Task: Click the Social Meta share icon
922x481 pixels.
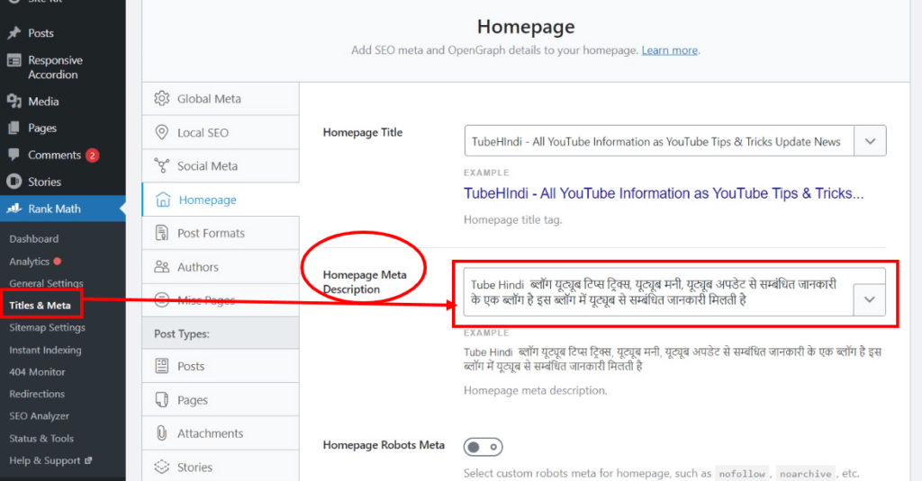Action: (162, 165)
